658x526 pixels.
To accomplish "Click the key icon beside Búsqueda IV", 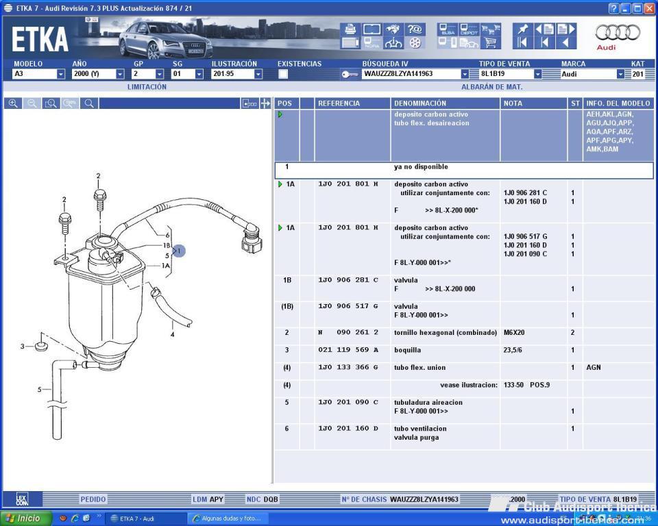I will (x=349, y=74).
